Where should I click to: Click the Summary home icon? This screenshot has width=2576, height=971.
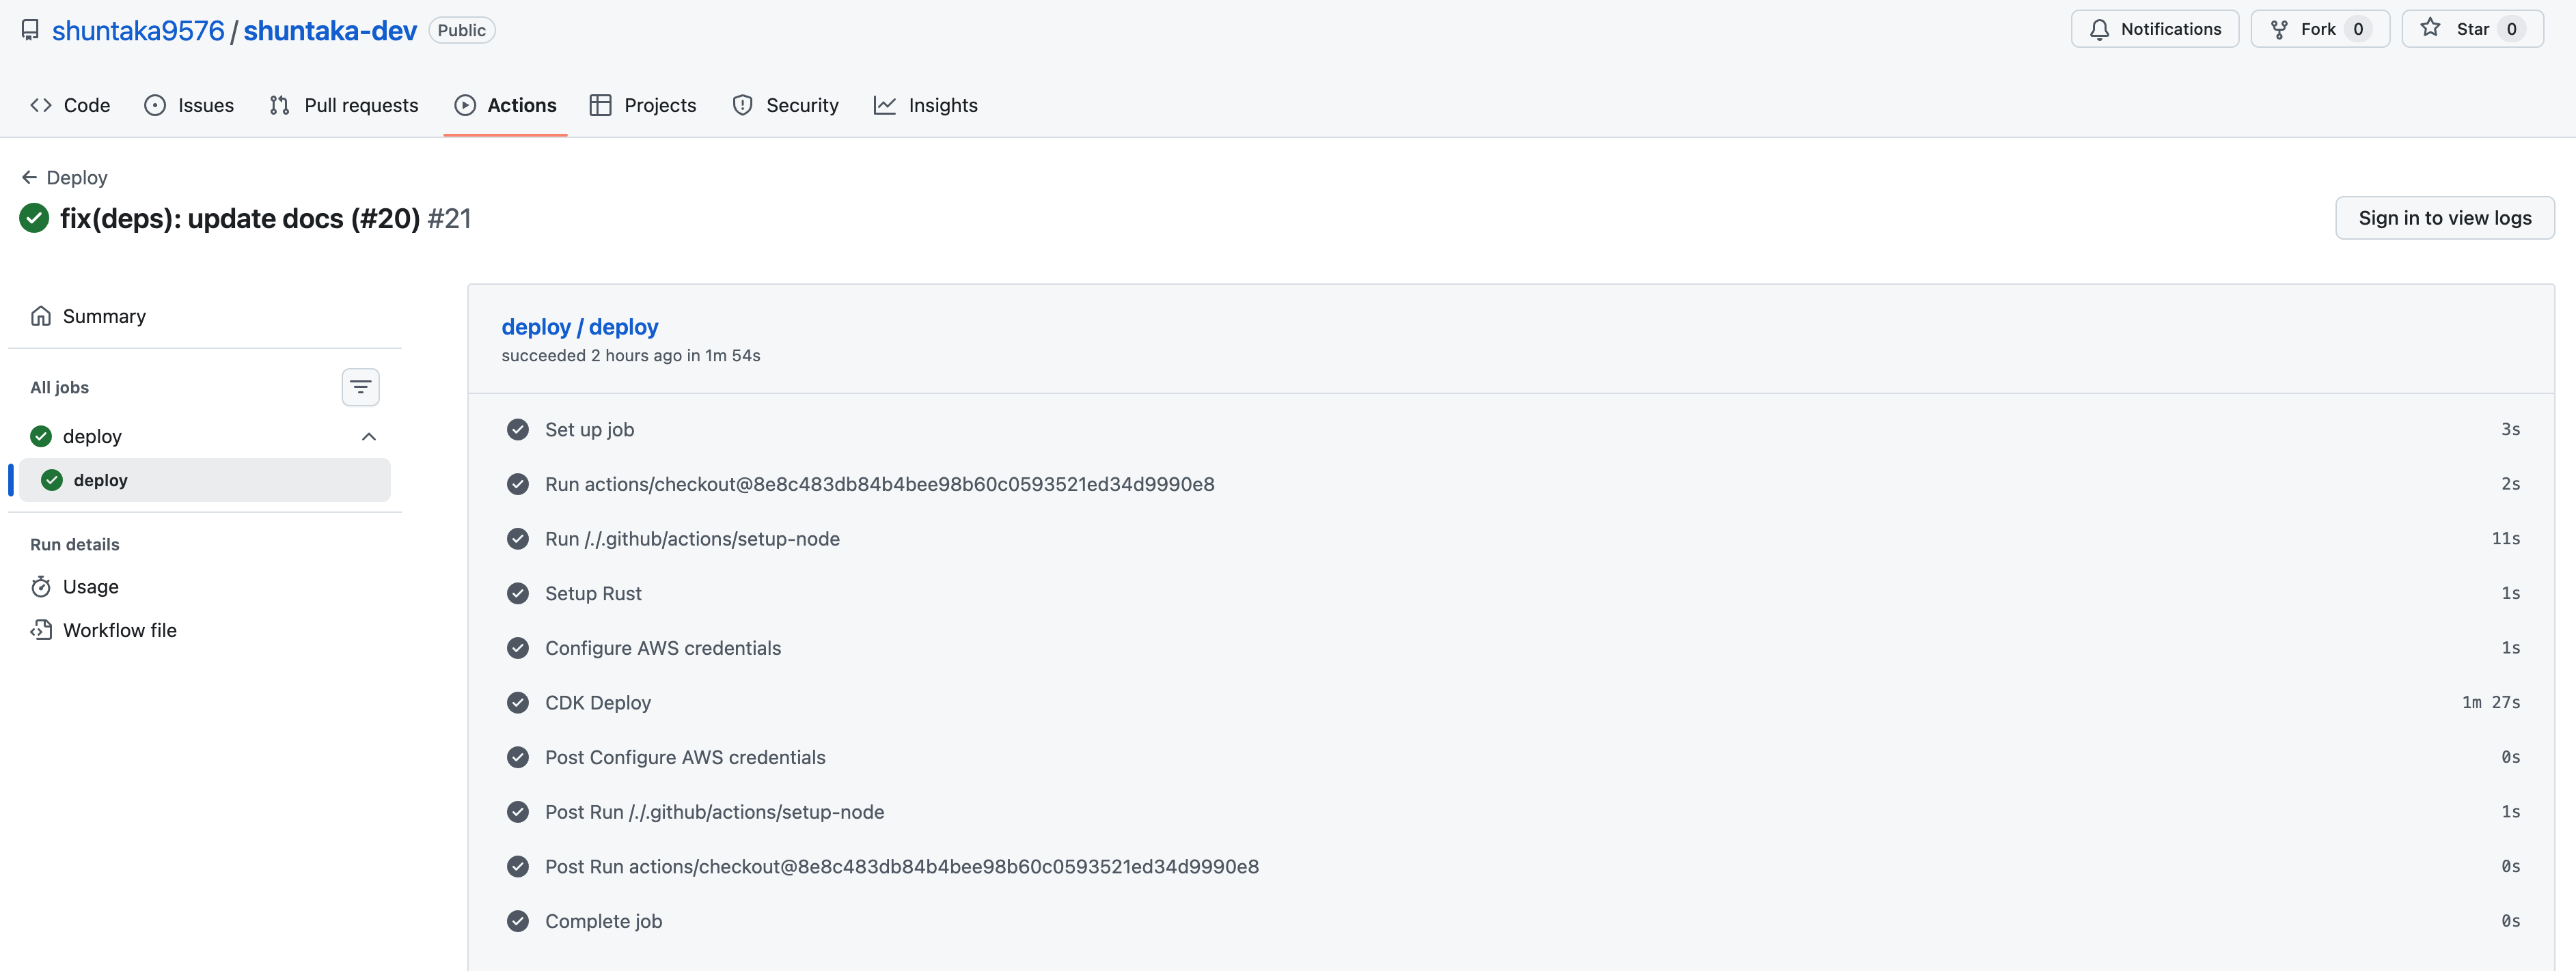click(41, 317)
